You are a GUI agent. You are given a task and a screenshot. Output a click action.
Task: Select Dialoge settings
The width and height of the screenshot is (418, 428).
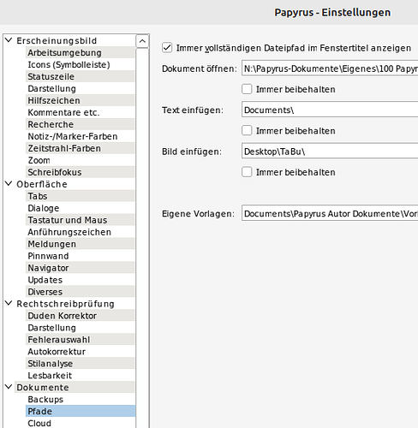(x=81, y=208)
